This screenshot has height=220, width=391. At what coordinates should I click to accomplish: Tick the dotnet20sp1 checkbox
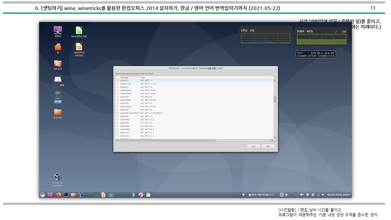[118, 90]
